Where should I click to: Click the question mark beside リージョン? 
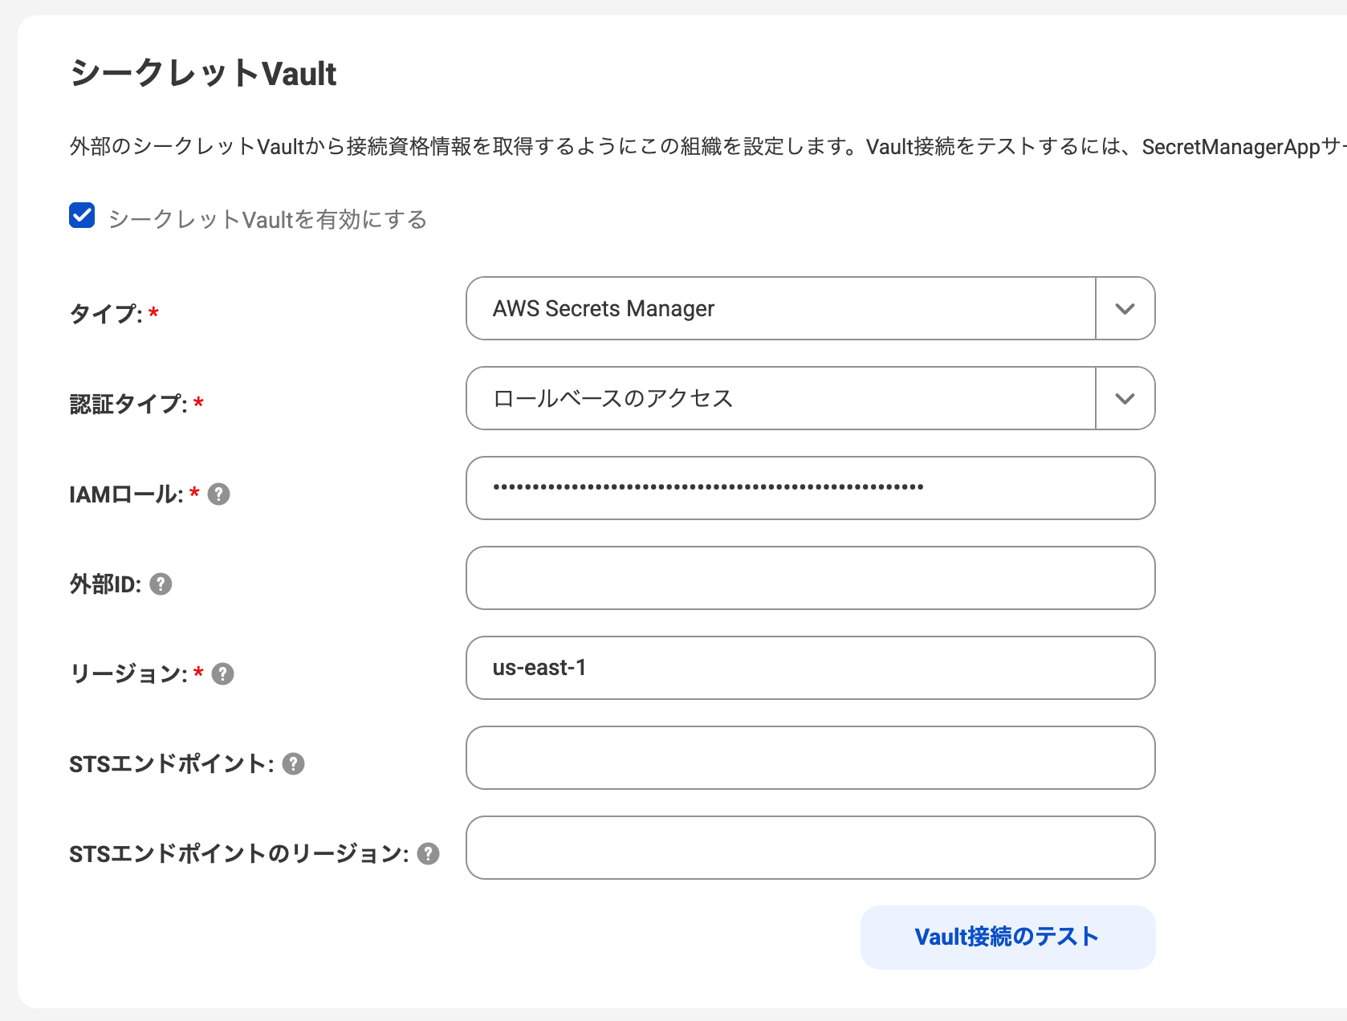pos(222,674)
